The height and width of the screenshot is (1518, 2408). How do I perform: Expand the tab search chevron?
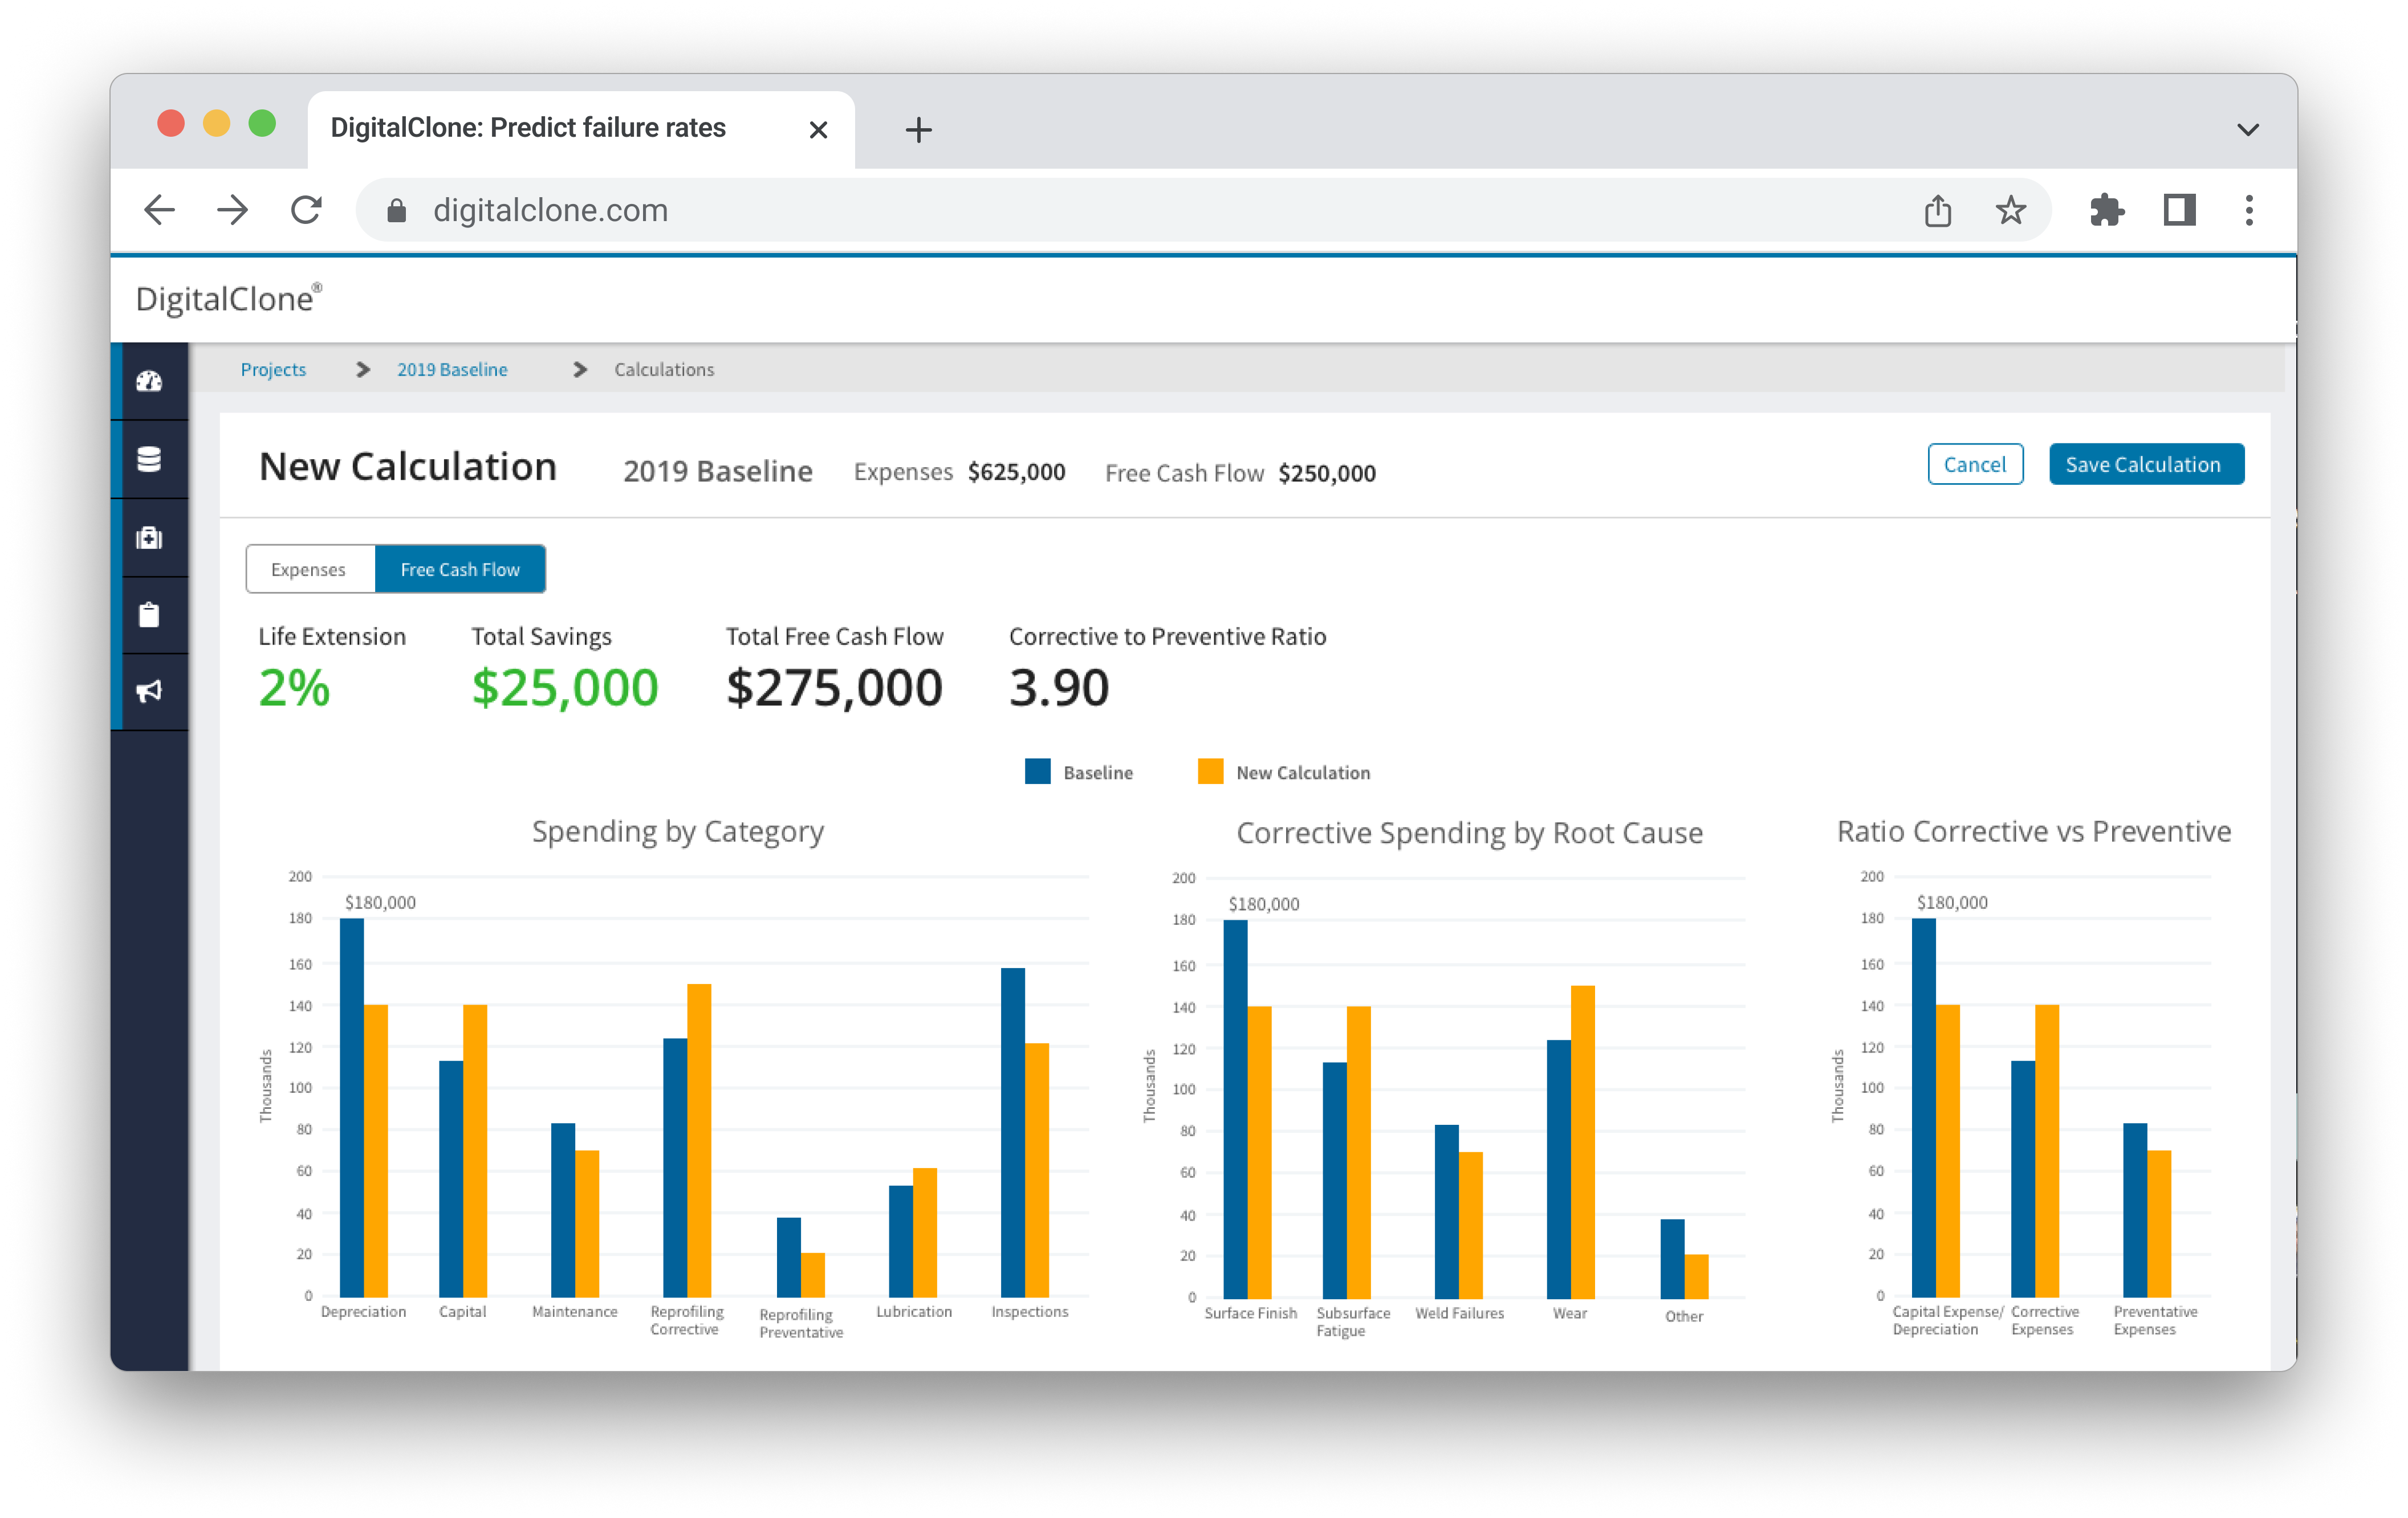click(2248, 130)
